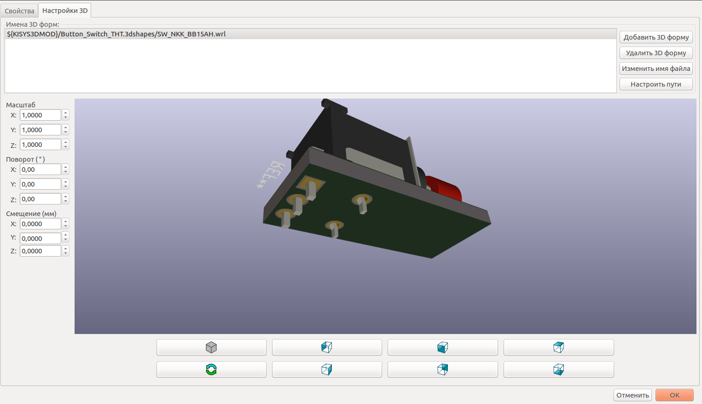
Task: Click the gray cube 3D view button
Action: (x=211, y=347)
